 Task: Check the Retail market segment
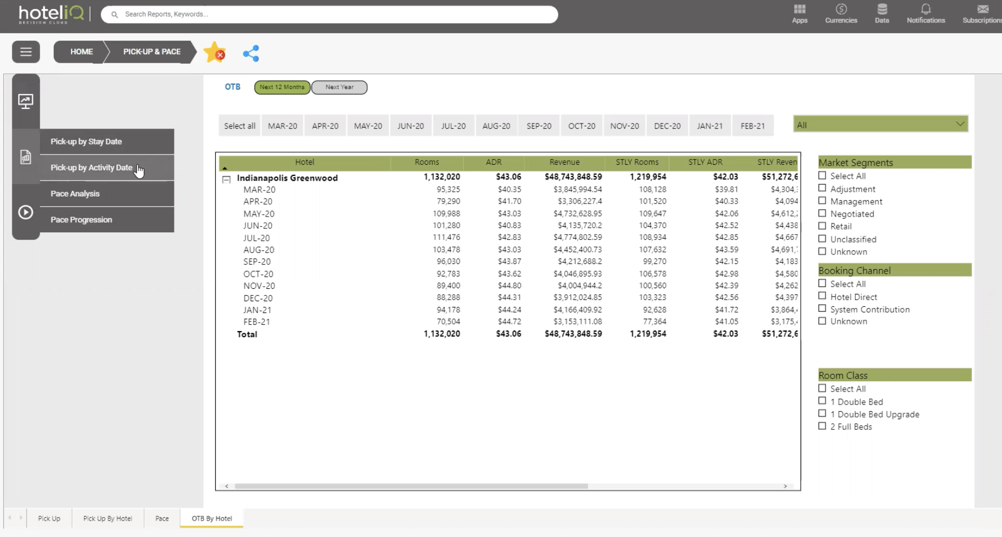822,226
